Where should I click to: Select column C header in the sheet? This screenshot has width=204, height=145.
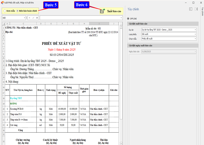point(23,24)
